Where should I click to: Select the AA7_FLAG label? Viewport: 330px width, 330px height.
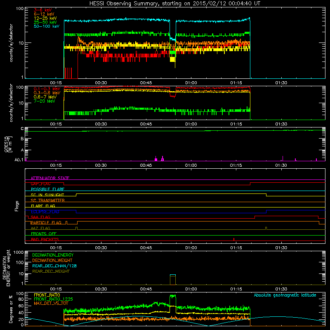tap(40, 228)
